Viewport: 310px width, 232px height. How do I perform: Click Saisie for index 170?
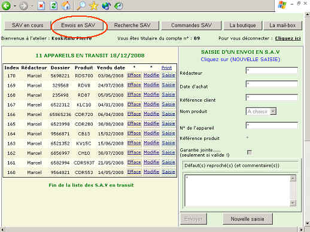(168, 75)
